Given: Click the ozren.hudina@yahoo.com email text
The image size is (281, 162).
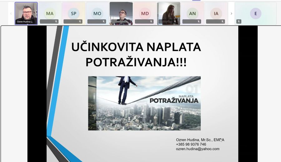Looking at the screenshot, I should (197, 149).
